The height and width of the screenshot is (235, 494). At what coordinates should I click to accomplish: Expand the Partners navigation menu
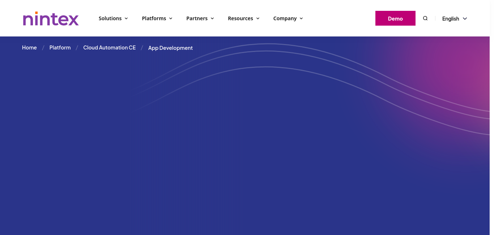[x=200, y=18]
